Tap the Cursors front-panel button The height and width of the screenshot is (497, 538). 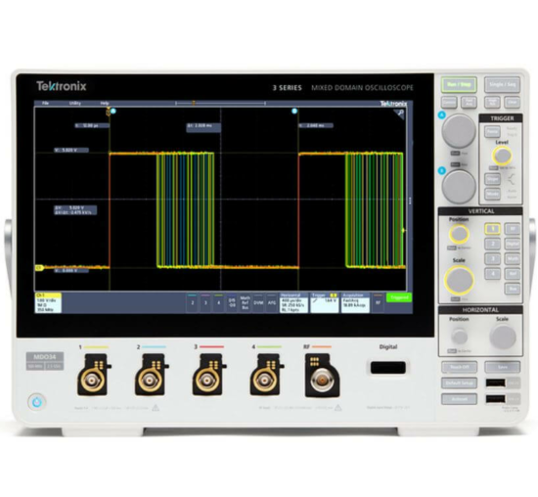tap(449, 102)
